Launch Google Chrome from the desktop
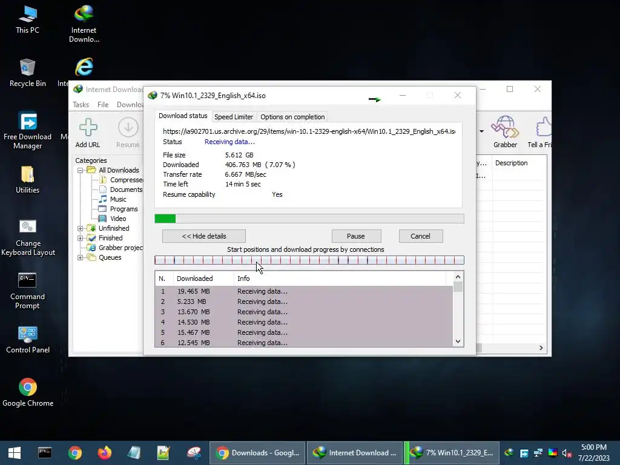 [28, 393]
